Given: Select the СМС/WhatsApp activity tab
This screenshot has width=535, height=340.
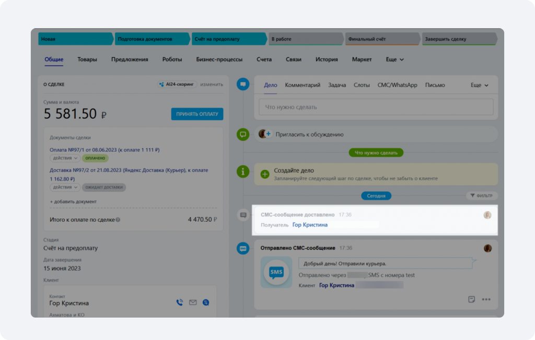Looking at the screenshot, I should click(x=397, y=85).
